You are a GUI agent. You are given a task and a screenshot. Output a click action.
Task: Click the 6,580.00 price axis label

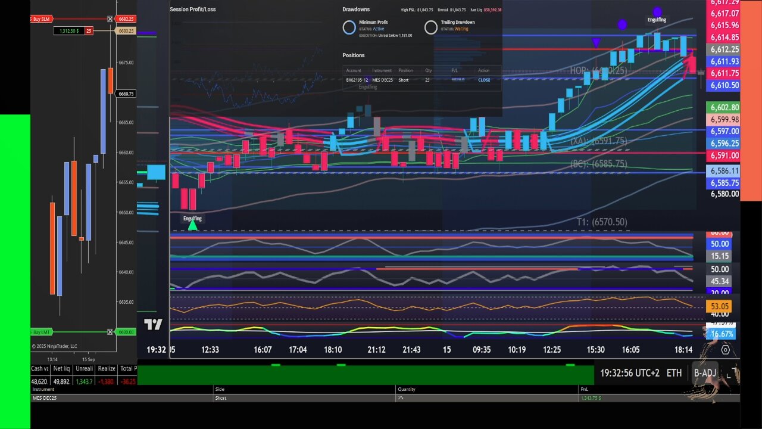724,194
